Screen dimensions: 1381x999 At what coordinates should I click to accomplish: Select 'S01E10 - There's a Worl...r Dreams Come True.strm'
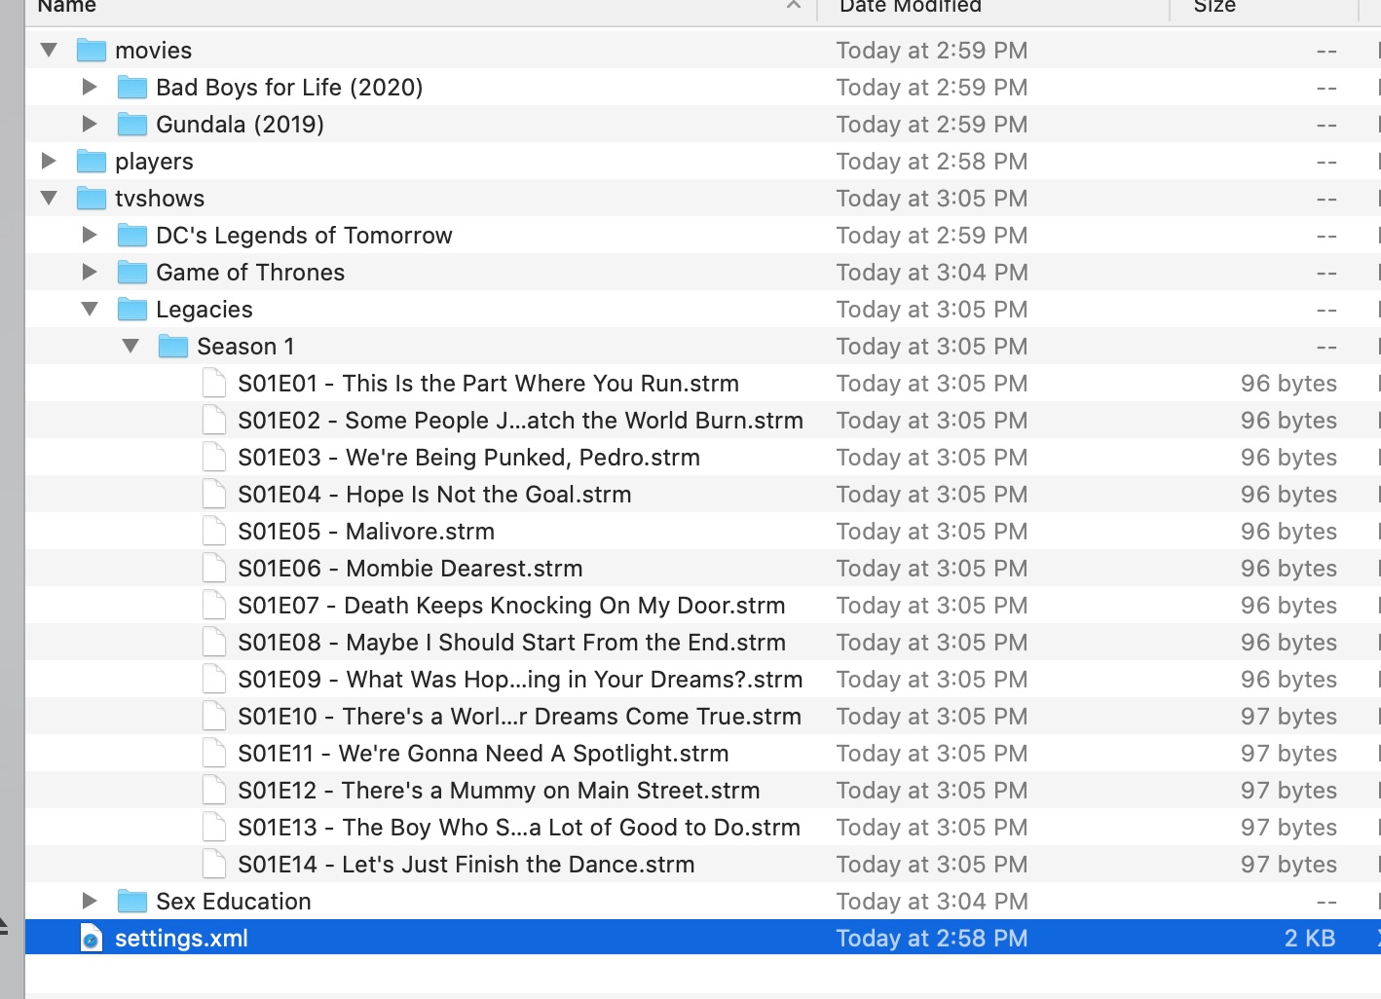point(519,716)
